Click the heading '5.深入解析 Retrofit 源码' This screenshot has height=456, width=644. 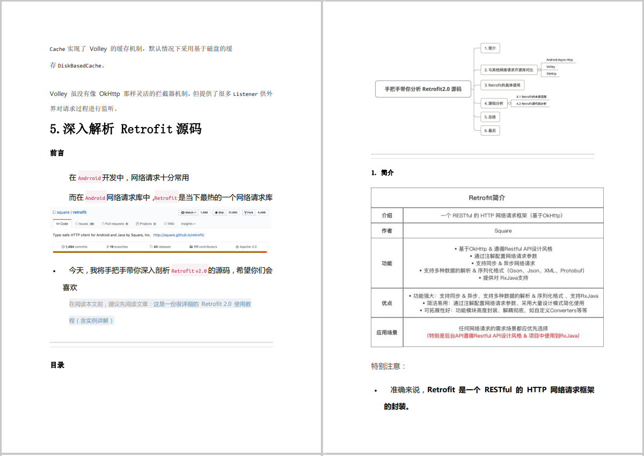126,129
